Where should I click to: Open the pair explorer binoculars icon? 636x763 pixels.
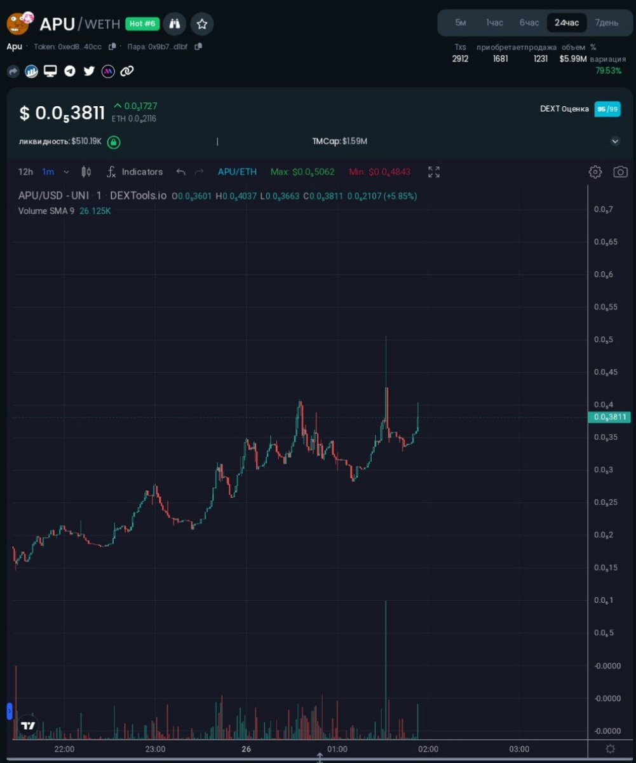click(175, 24)
